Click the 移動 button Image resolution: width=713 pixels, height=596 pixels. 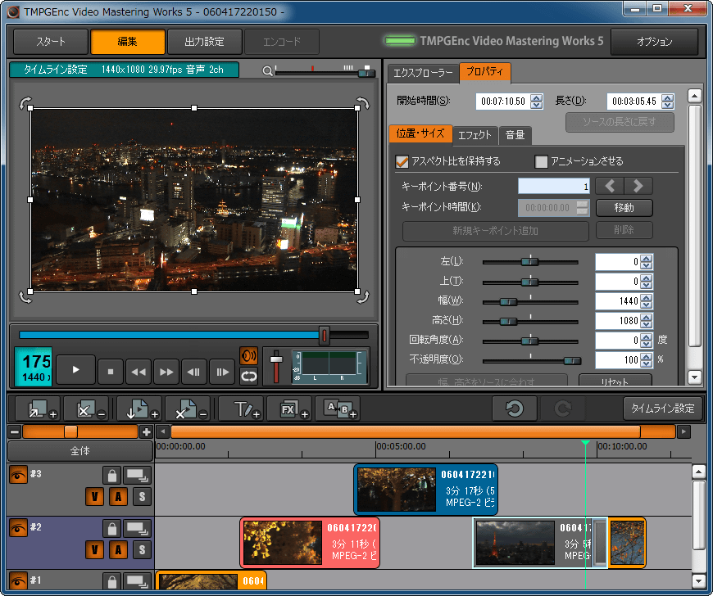624,208
